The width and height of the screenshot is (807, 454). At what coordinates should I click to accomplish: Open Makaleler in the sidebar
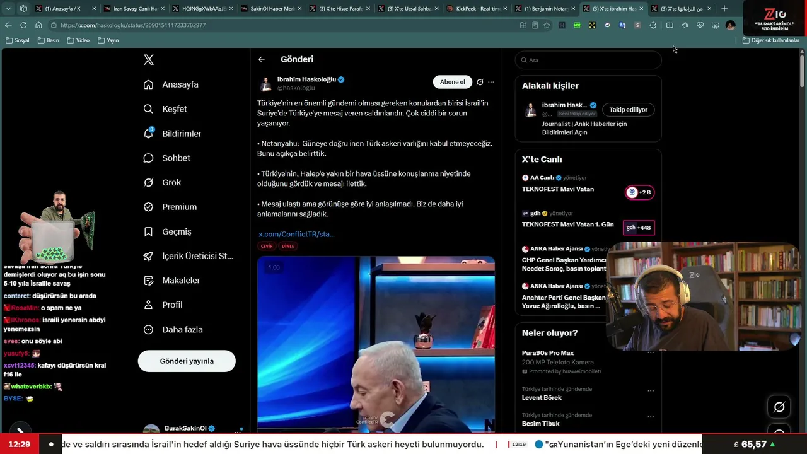pyautogui.click(x=171, y=281)
